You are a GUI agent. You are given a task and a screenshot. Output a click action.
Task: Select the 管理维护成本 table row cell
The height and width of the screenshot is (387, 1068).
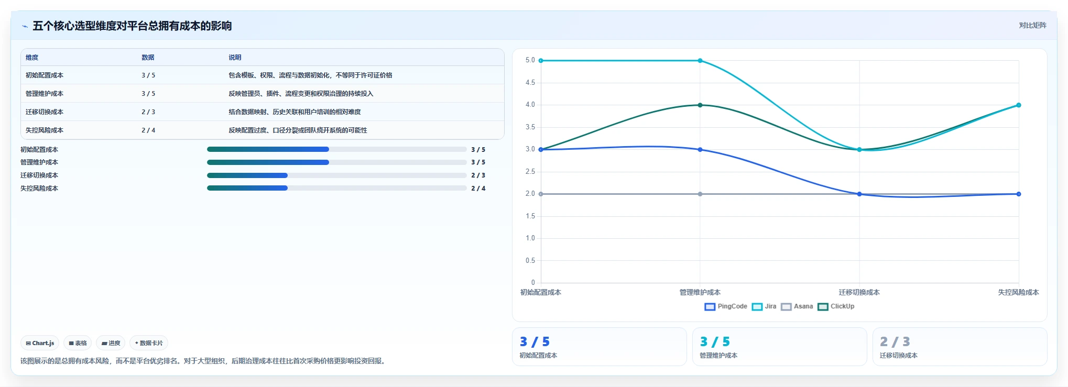(45, 94)
